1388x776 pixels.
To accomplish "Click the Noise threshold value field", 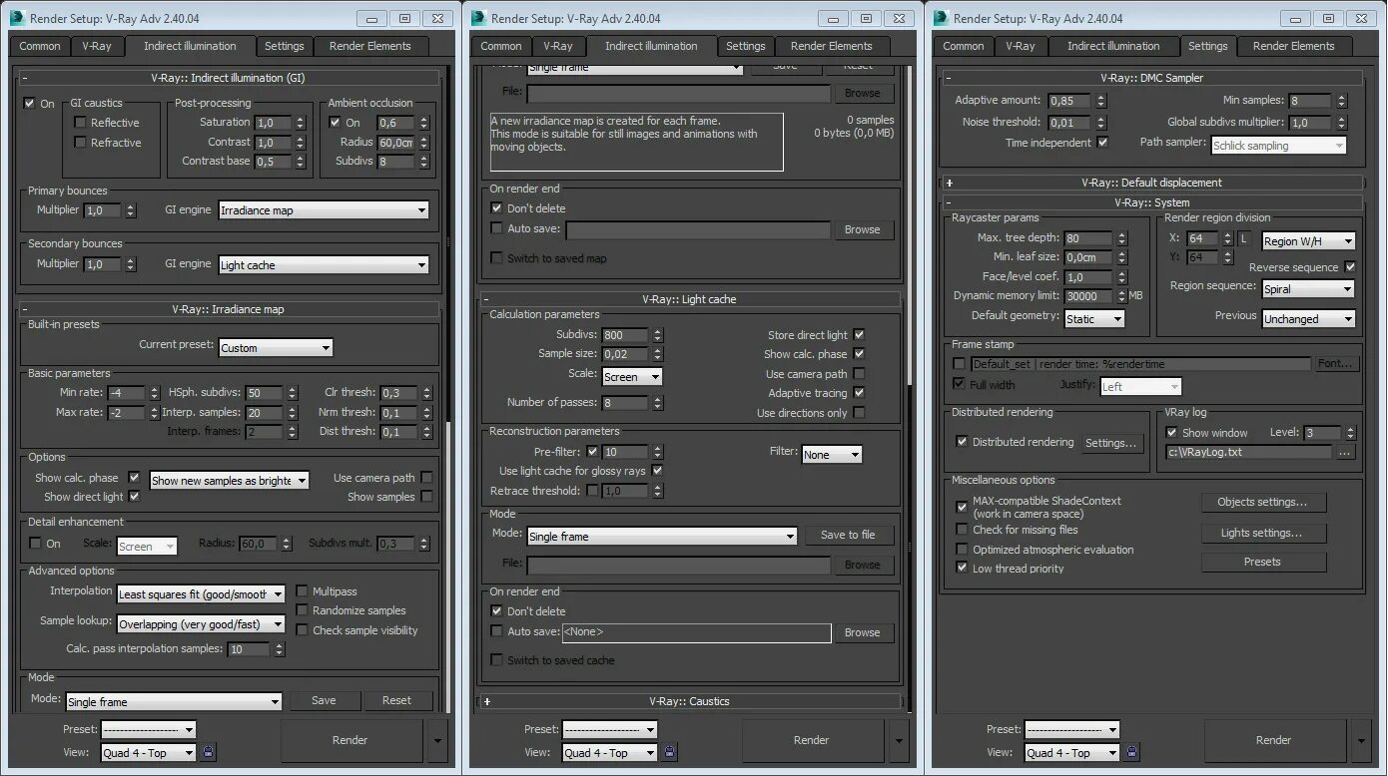I will point(1069,123).
